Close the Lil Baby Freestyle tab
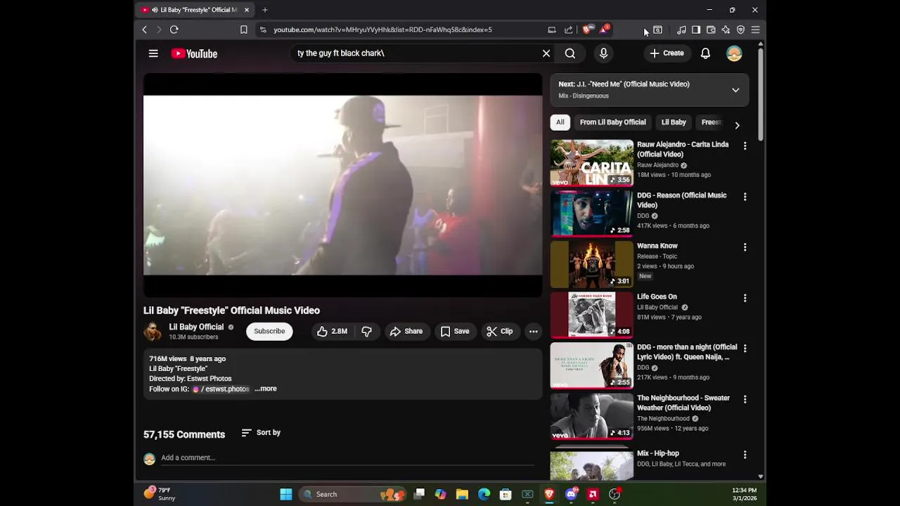Viewport: 900px width, 506px height. pos(247,10)
